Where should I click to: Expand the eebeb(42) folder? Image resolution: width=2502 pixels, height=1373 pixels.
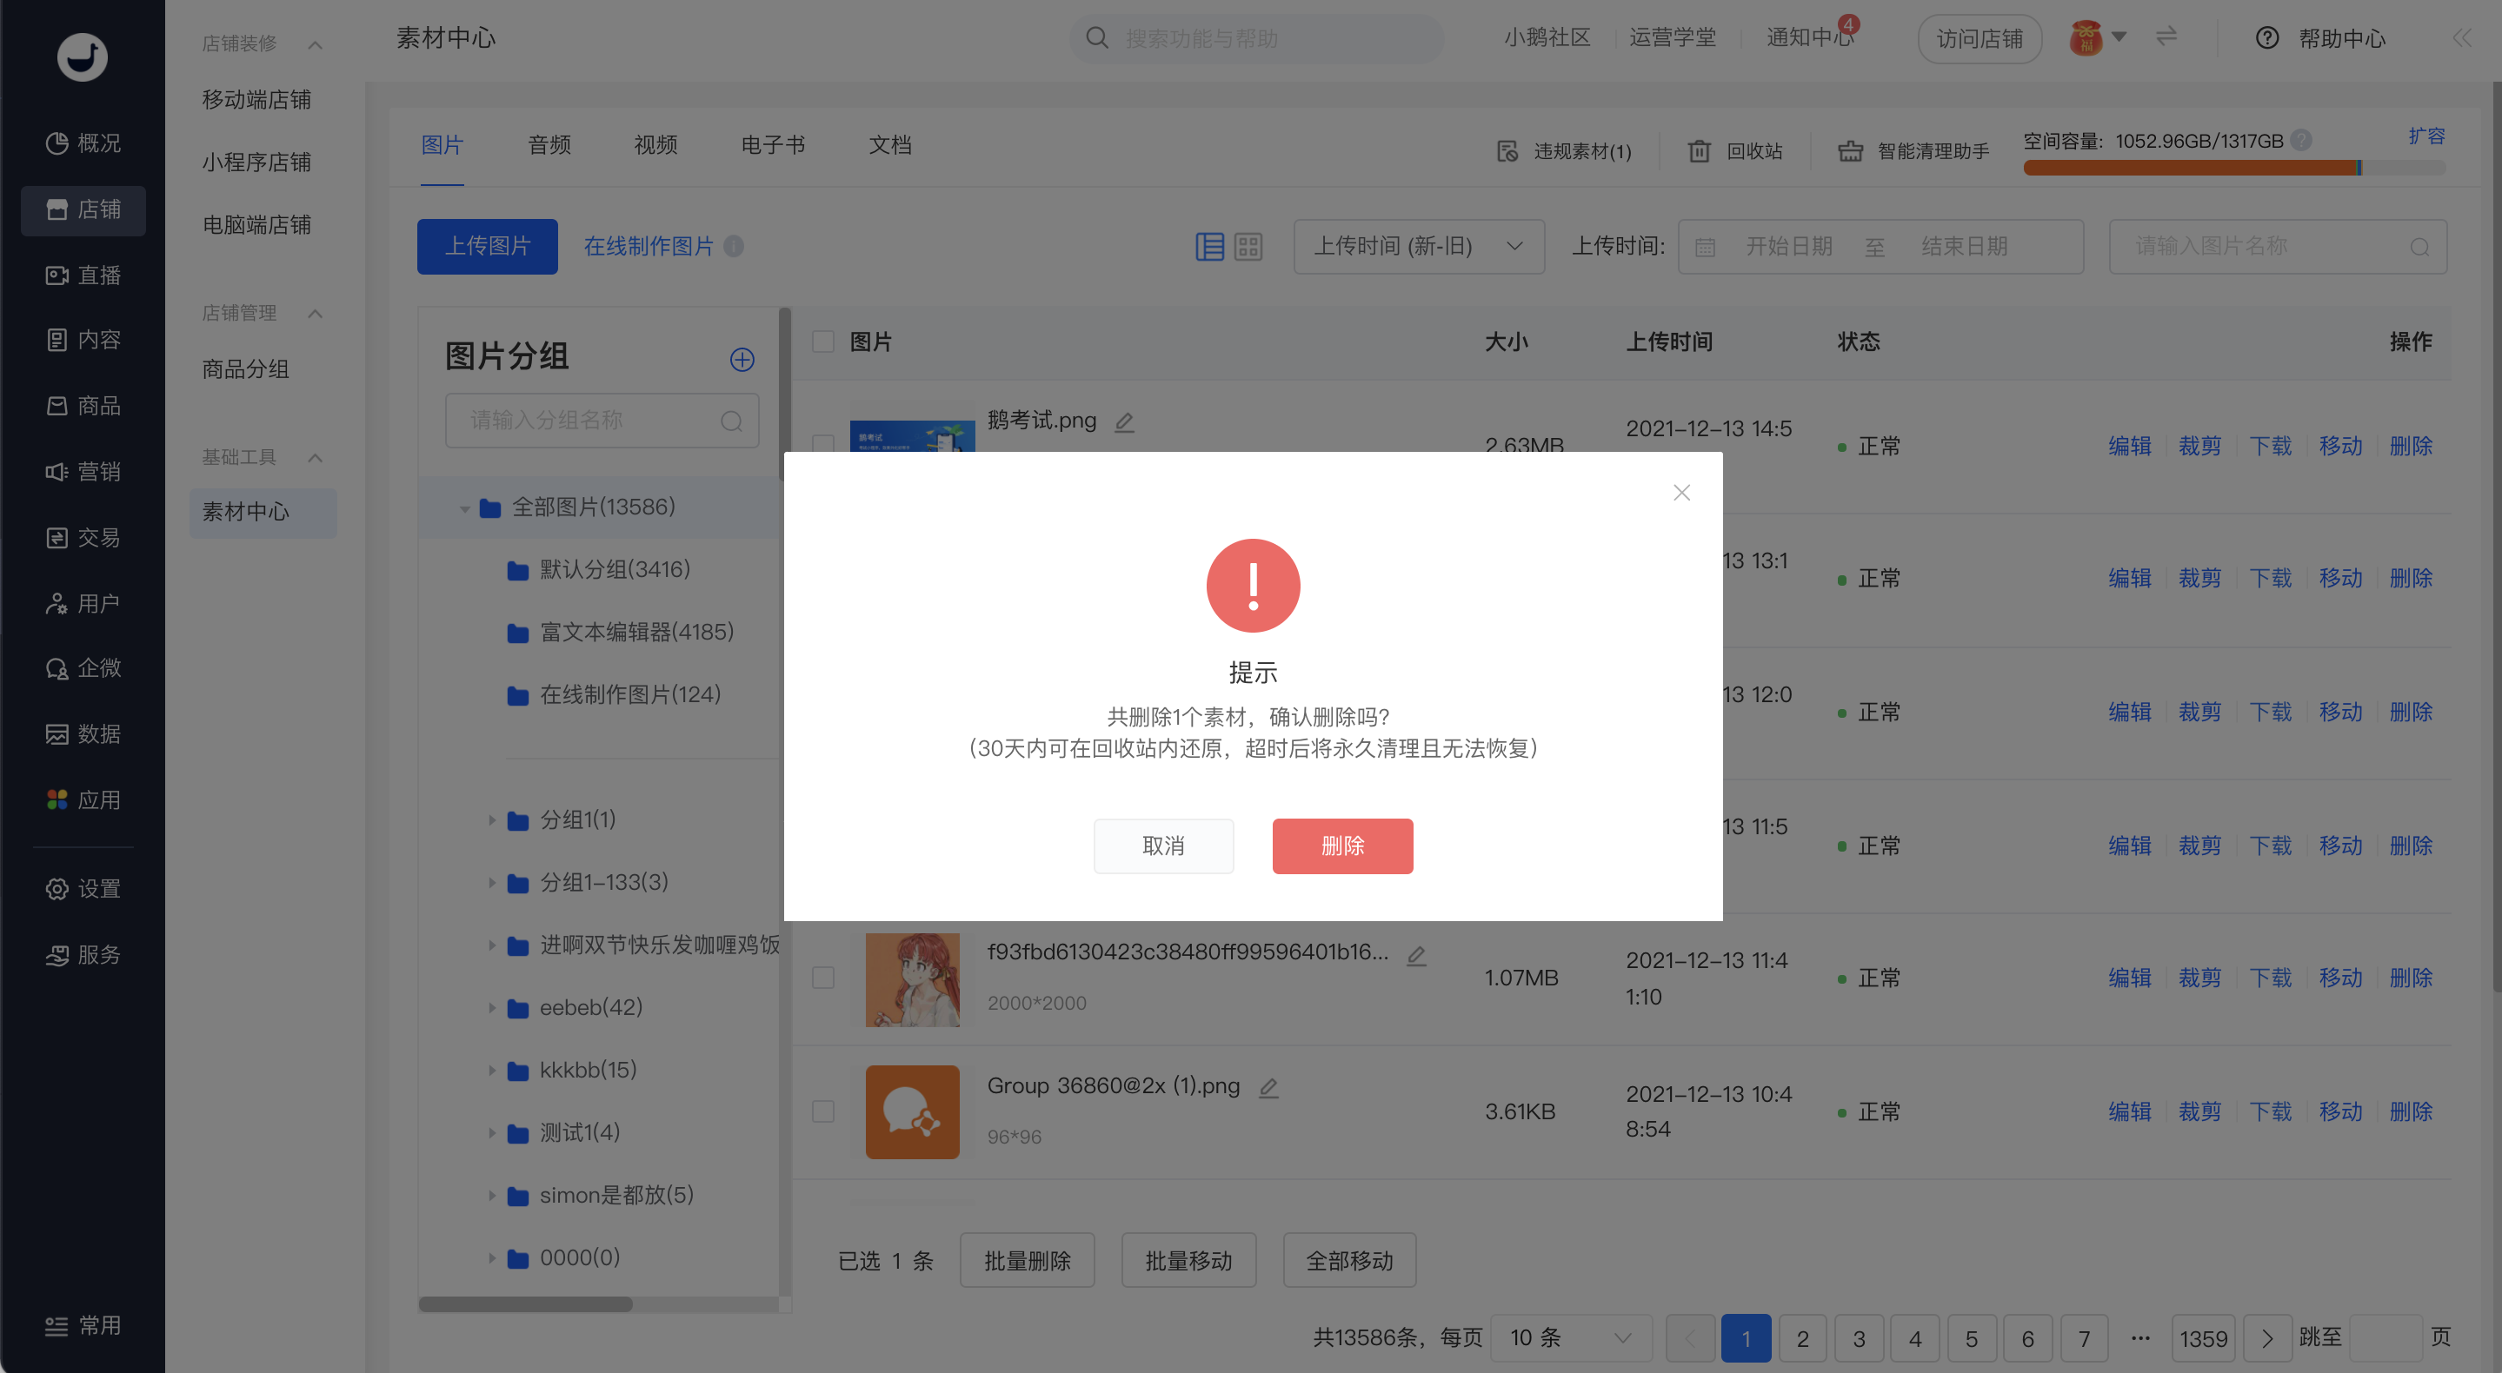pos(491,1008)
